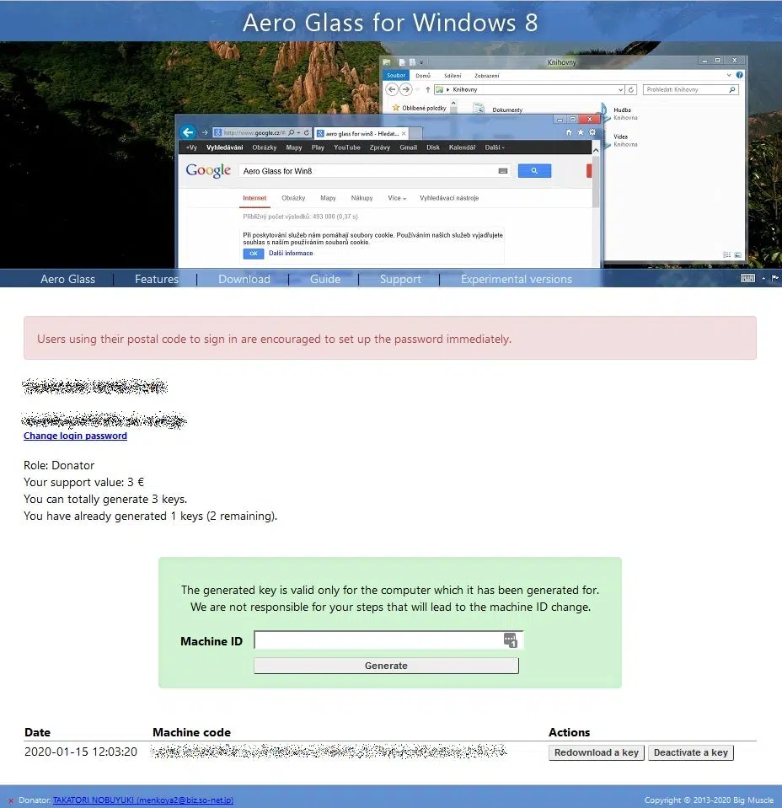Click the 'Role: Donator' text
782x808 pixels.
(x=59, y=465)
